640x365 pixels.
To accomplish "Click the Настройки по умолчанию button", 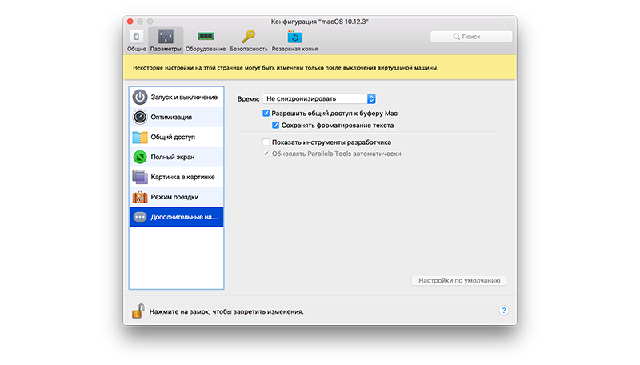I will click(459, 281).
